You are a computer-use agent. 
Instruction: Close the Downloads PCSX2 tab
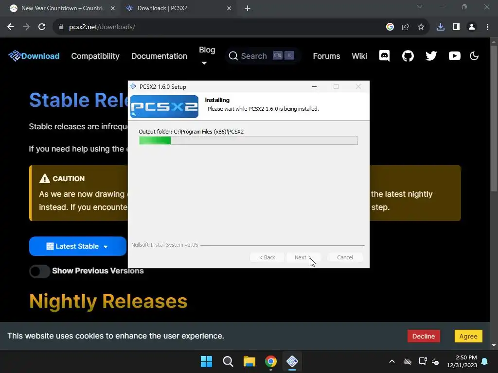point(229,8)
